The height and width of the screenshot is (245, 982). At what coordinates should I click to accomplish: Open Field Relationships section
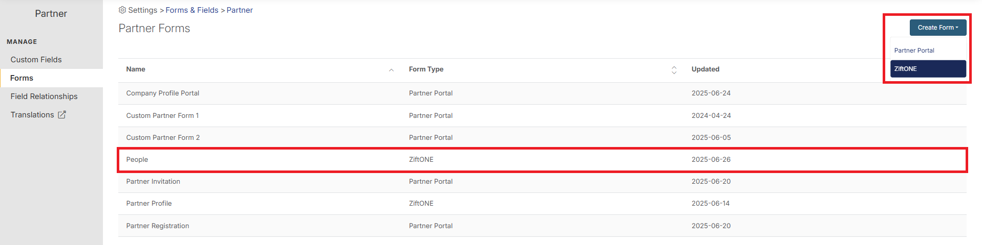tap(44, 96)
